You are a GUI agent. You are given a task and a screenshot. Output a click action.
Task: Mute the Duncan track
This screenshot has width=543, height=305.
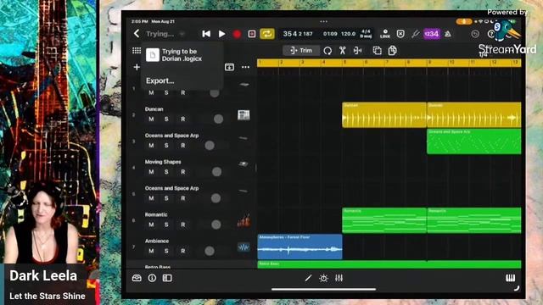point(151,119)
